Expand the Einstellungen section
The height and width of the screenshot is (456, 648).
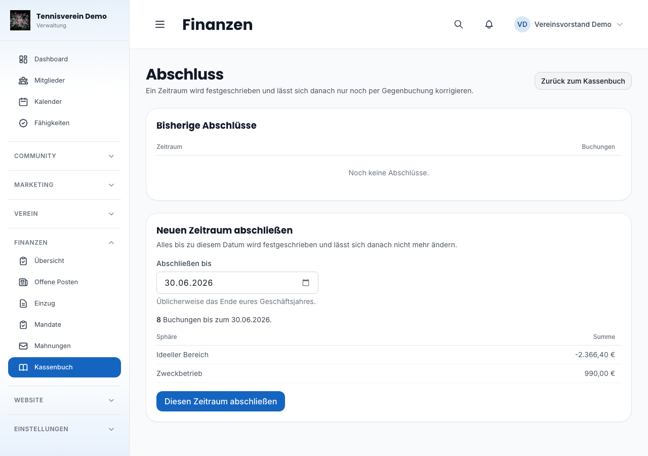point(64,429)
